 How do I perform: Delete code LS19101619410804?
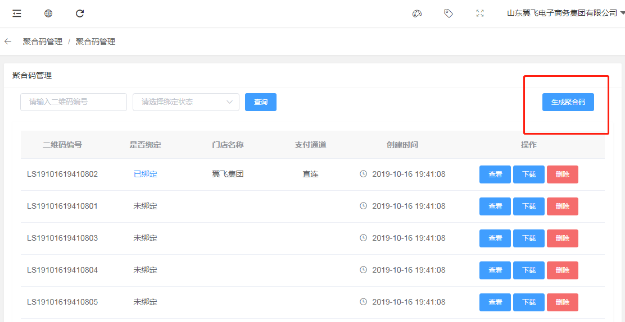pos(563,270)
